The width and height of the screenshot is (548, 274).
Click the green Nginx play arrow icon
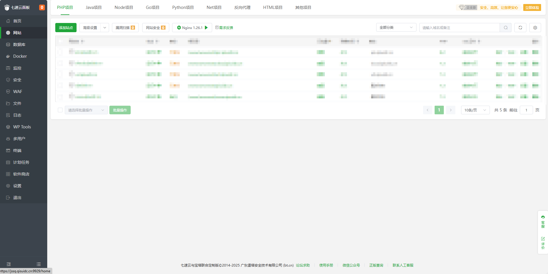pos(206,28)
